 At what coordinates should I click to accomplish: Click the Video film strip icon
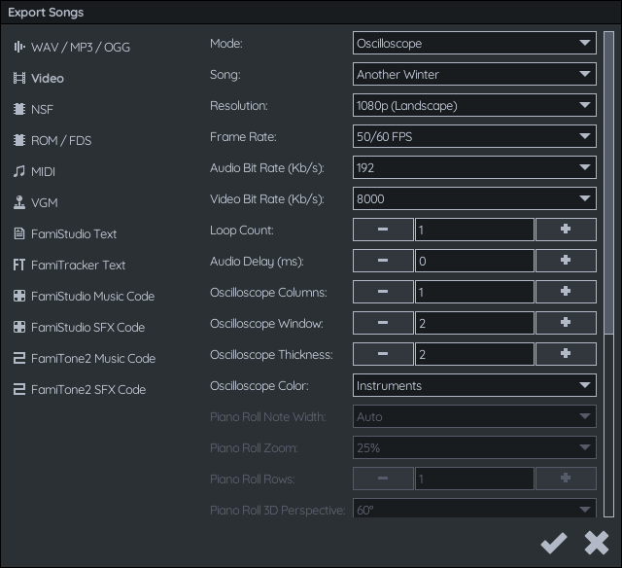19,78
